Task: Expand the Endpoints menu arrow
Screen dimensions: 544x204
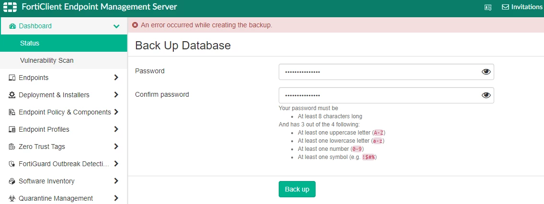Action: [116, 78]
